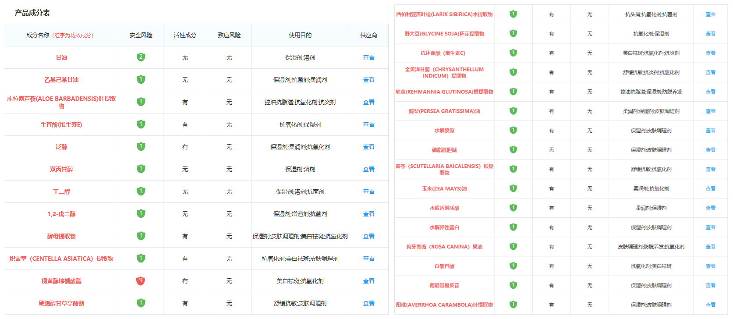Select the ingredient name 泛醇
This screenshot has height=319, width=733.
(61, 147)
